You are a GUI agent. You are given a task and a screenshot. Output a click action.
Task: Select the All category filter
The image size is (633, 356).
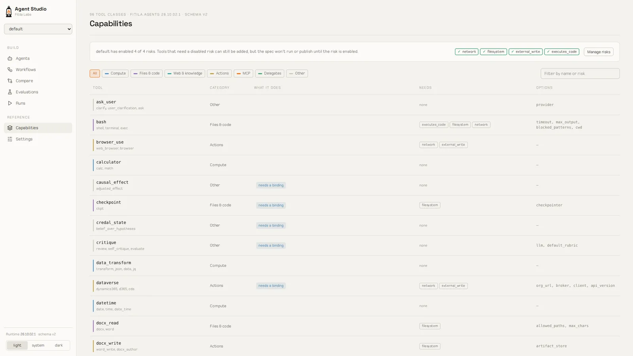(95, 74)
